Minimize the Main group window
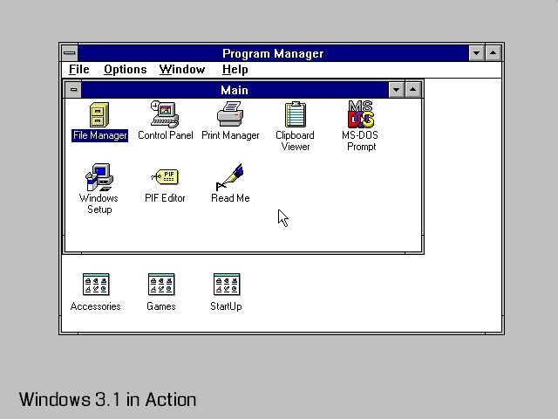This screenshot has height=419, width=558. click(396, 90)
